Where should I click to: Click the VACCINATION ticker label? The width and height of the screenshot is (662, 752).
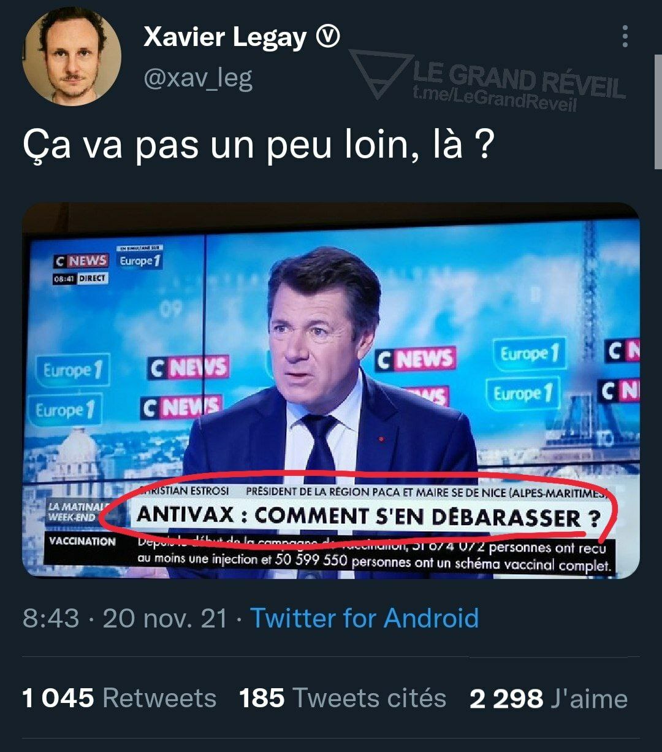click(82, 542)
